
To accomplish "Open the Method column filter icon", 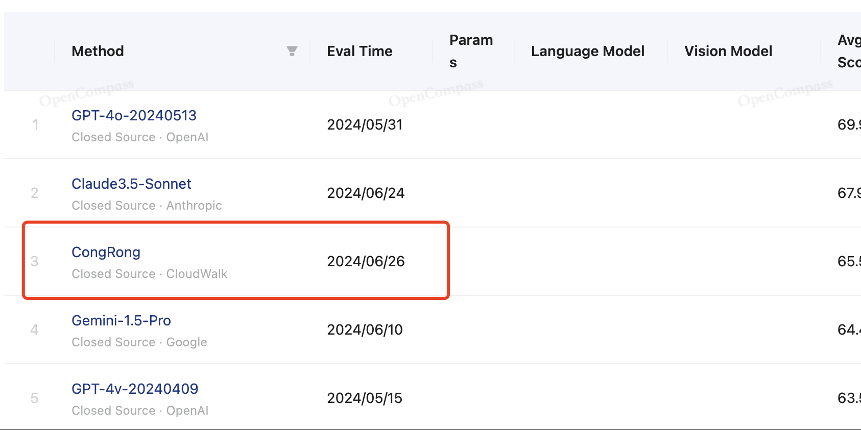I will (x=292, y=51).
